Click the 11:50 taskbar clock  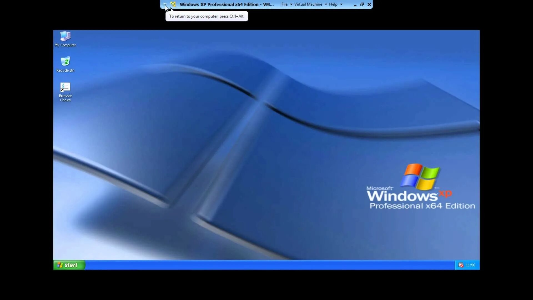(470, 265)
